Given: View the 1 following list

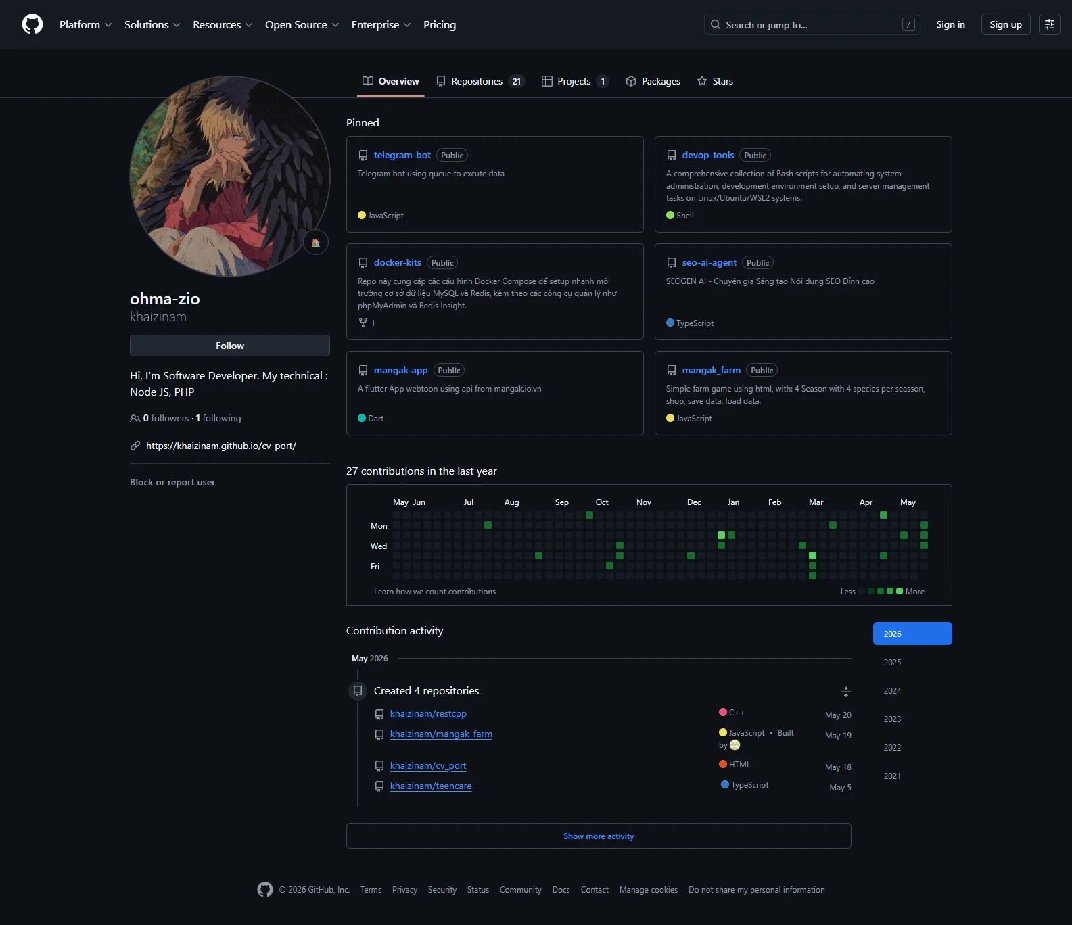Looking at the screenshot, I should pyautogui.click(x=218, y=418).
